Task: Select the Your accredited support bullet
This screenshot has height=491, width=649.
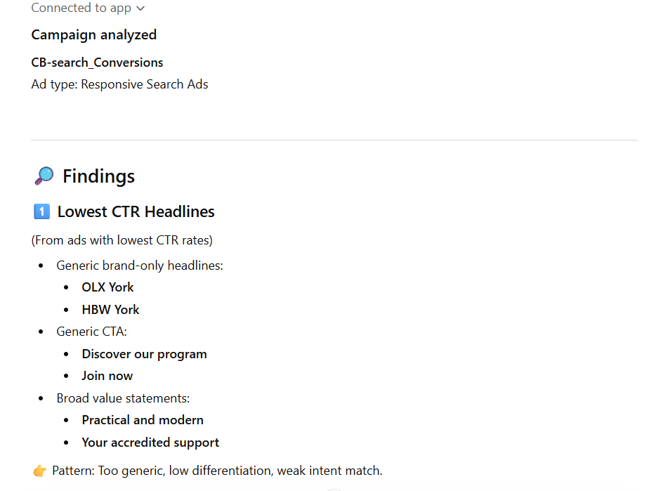Action: click(150, 442)
